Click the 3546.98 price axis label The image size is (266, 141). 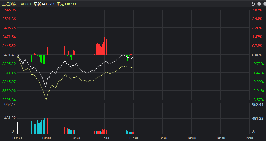(x=9, y=10)
